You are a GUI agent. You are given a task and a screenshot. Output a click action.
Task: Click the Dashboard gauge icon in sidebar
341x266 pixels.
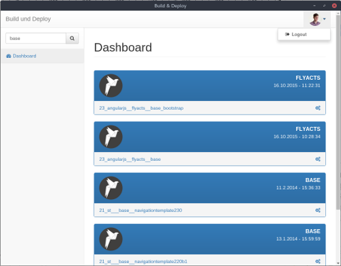(x=9, y=56)
